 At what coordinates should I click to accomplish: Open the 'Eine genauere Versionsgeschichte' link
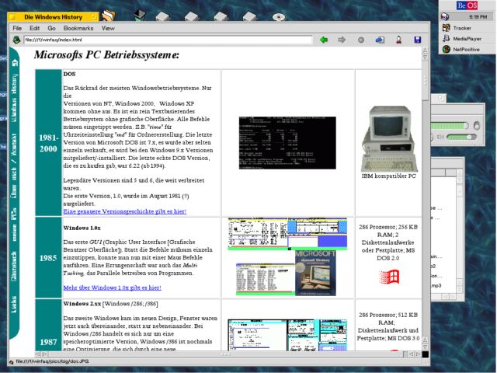tap(125, 211)
